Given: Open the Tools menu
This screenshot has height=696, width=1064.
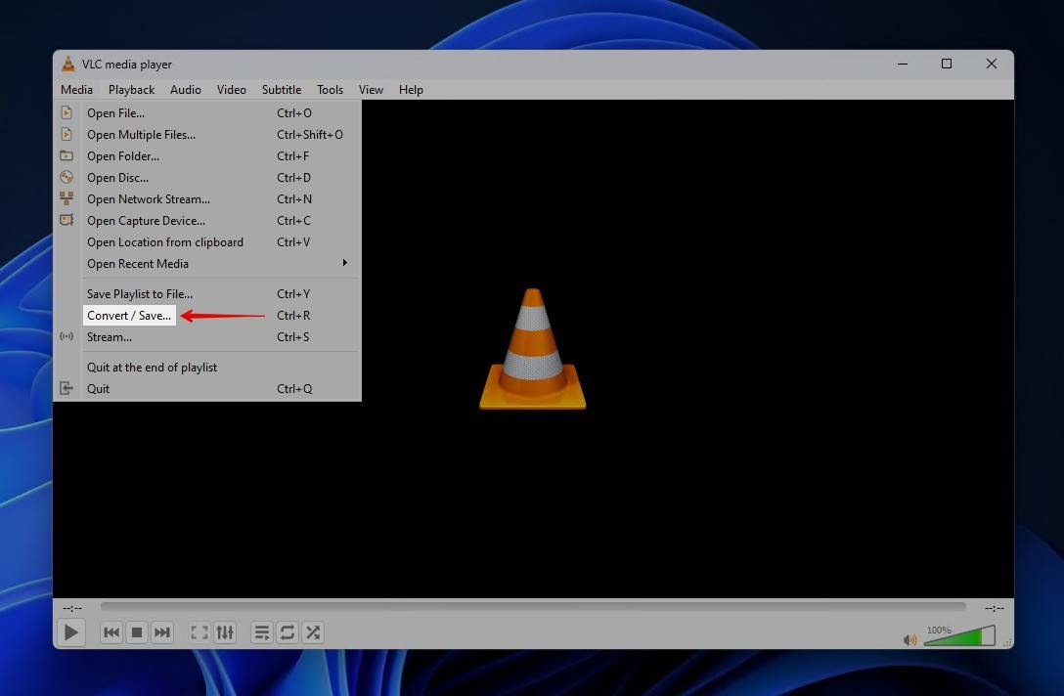Looking at the screenshot, I should (x=330, y=90).
